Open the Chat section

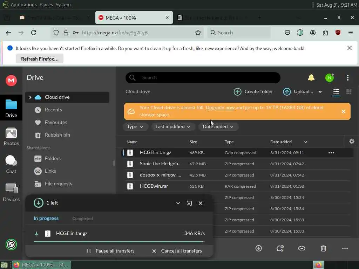(11, 165)
